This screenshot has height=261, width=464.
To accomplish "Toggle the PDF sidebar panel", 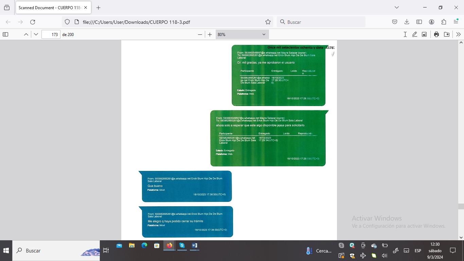I will 5,34.
